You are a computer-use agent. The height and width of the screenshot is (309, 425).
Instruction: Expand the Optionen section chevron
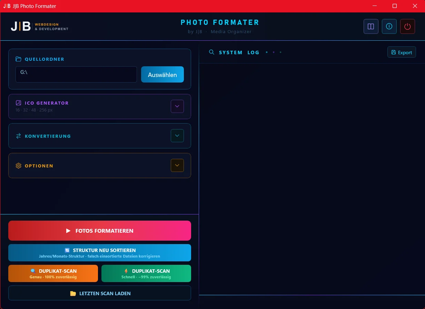point(177,165)
